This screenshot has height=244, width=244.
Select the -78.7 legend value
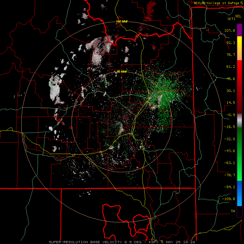click(230, 175)
